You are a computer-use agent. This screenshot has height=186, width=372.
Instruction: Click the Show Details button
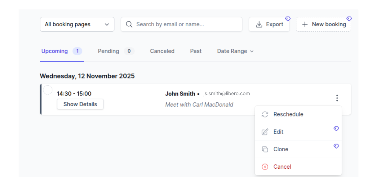pos(80,104)
